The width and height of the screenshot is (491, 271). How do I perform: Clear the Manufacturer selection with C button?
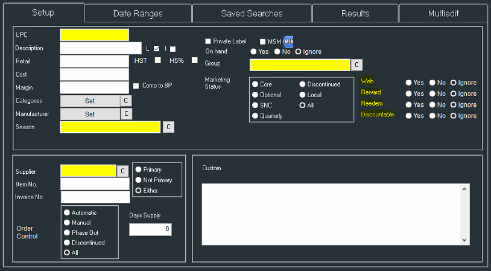[127, 113]
